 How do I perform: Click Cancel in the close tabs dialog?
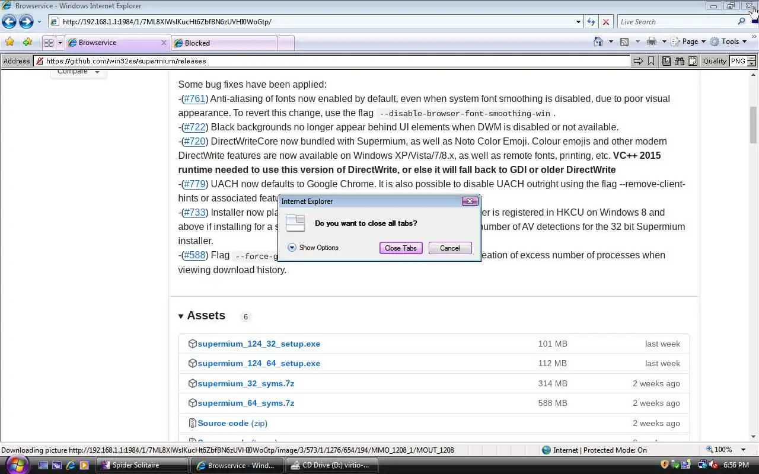[x=449, y=248]
